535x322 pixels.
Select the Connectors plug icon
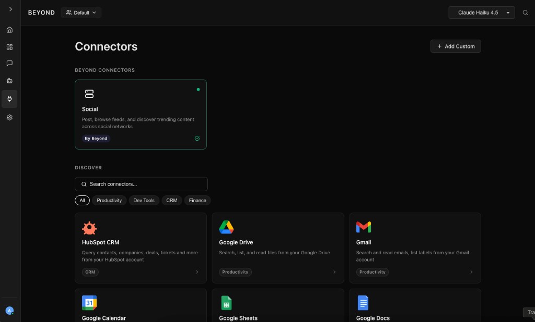coord(9,99)
